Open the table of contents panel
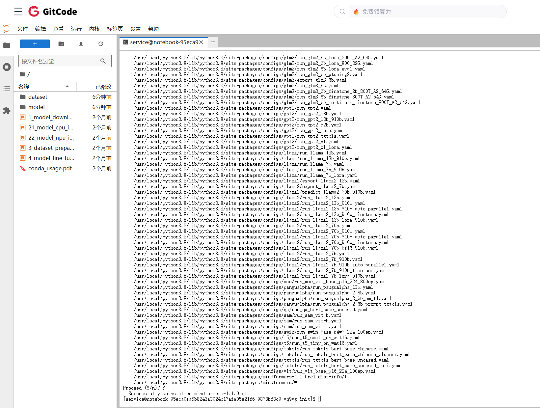The image size is (540, 408). point(7,89)
